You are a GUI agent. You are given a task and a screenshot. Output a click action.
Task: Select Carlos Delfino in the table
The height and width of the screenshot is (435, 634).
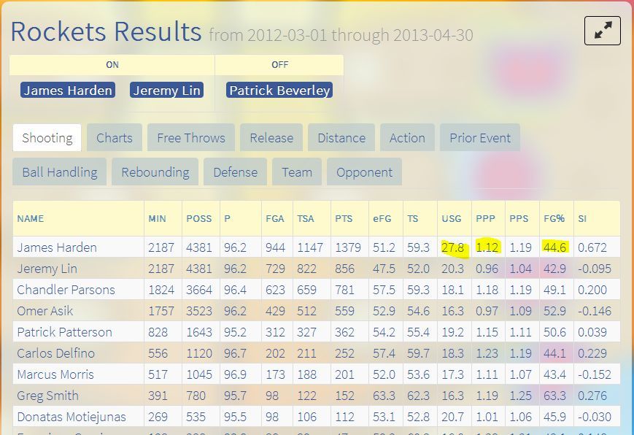pos(55,353)
